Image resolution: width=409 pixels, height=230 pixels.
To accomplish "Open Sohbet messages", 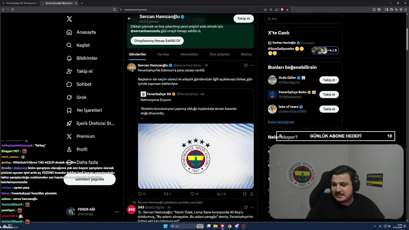I will (x=79, y=84).
